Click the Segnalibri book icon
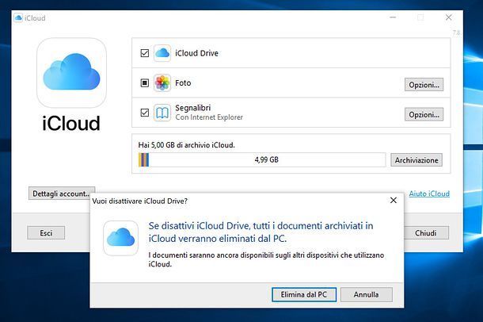 click(x=162, y=113)
